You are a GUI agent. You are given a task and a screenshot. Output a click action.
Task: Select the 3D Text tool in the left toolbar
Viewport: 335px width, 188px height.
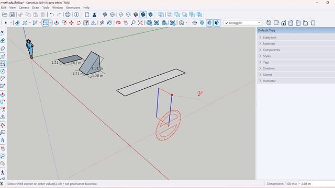(x=3, y=140)
